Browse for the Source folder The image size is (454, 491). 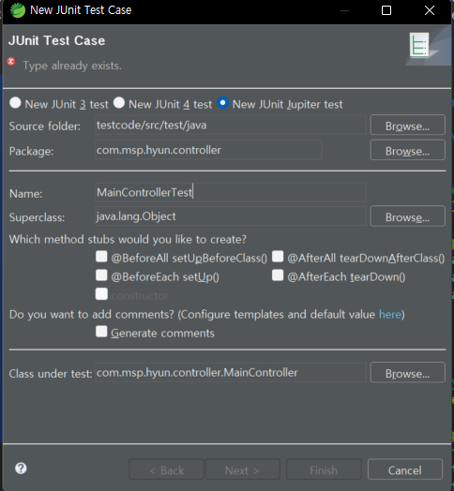(x=408, y=125)
